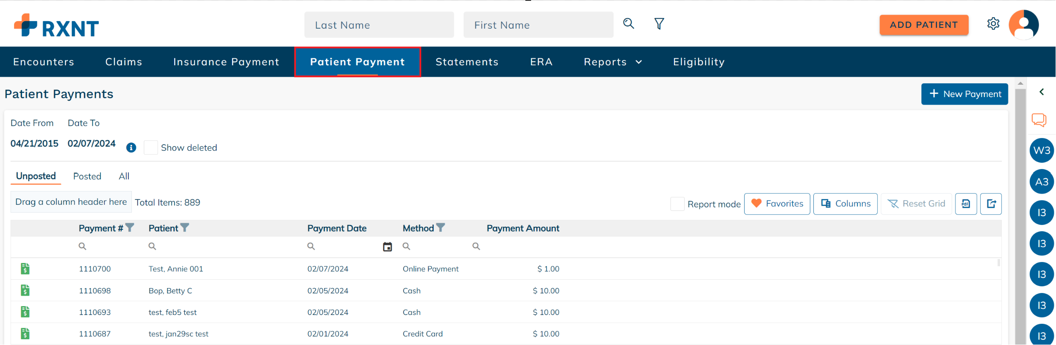Export grid to PDF icon
1056x345 pixels.
pos(966,204)
